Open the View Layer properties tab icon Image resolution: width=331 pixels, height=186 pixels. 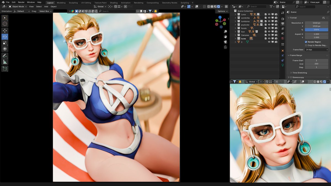(x=283, y=28)
